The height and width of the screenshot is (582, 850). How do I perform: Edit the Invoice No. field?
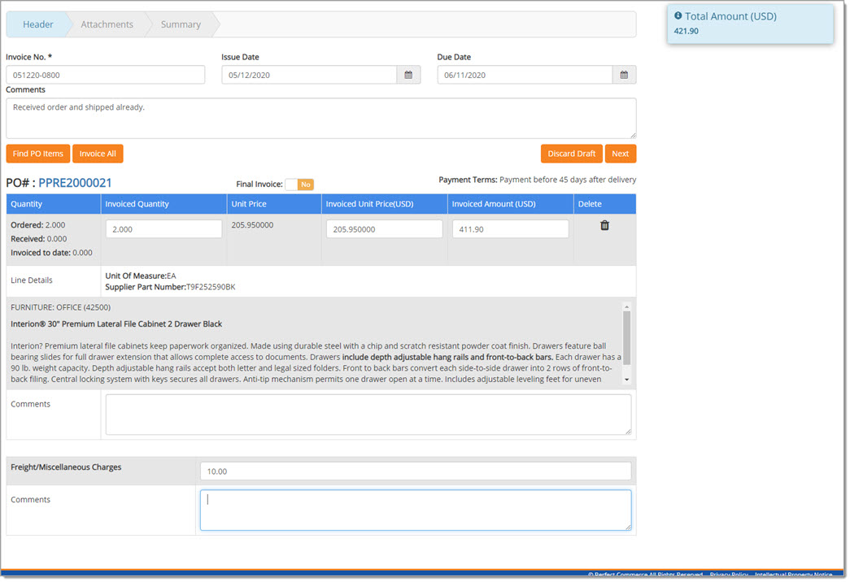tap(105, 74)
